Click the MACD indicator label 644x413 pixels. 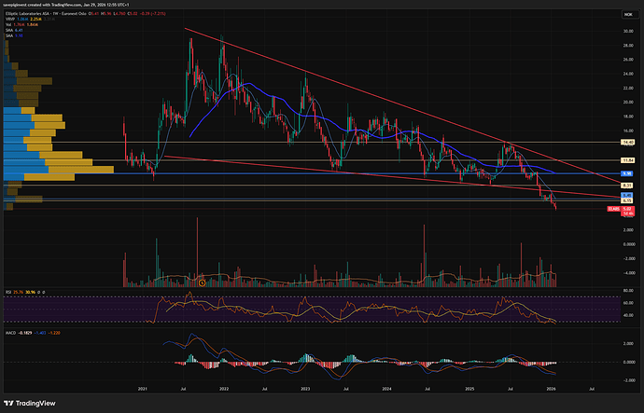click(11, 330)
